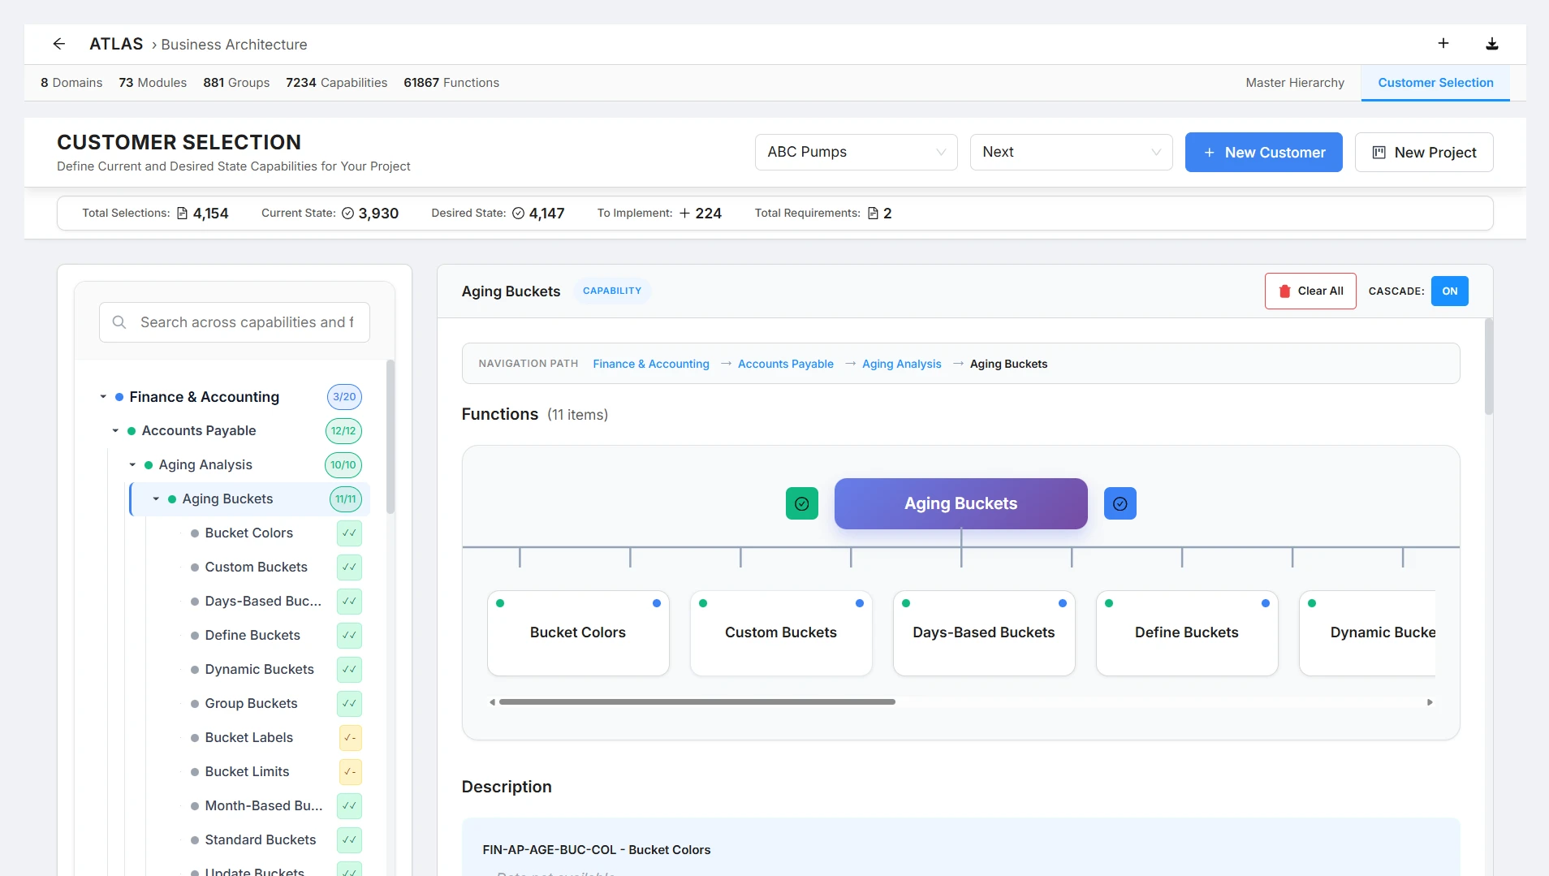The height and width of the screenshot is (876, 1549).
Task: Click the Total Requirements document icon
Action: click(x=874, y=214)
